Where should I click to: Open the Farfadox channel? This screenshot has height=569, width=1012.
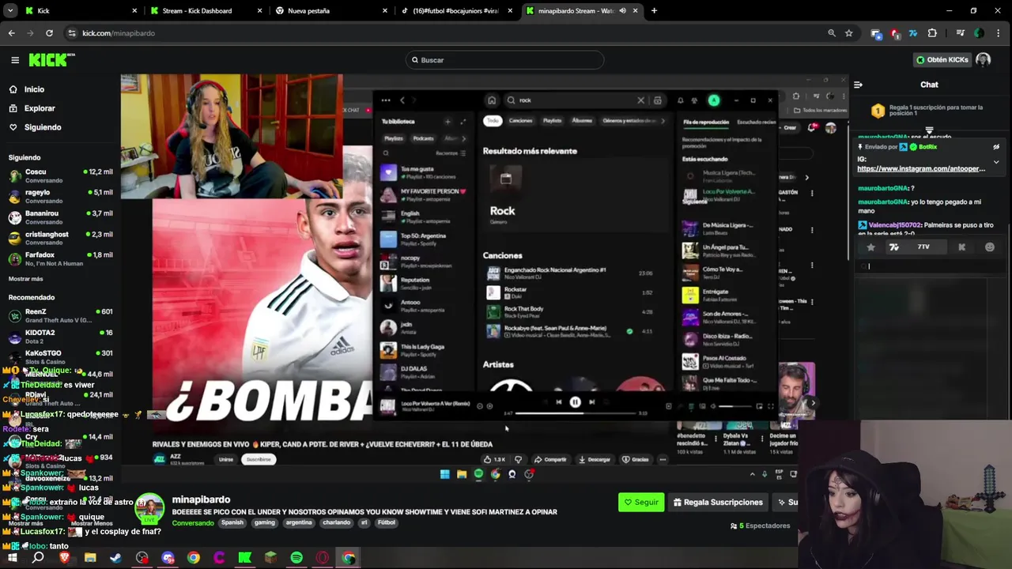[60, 259]
